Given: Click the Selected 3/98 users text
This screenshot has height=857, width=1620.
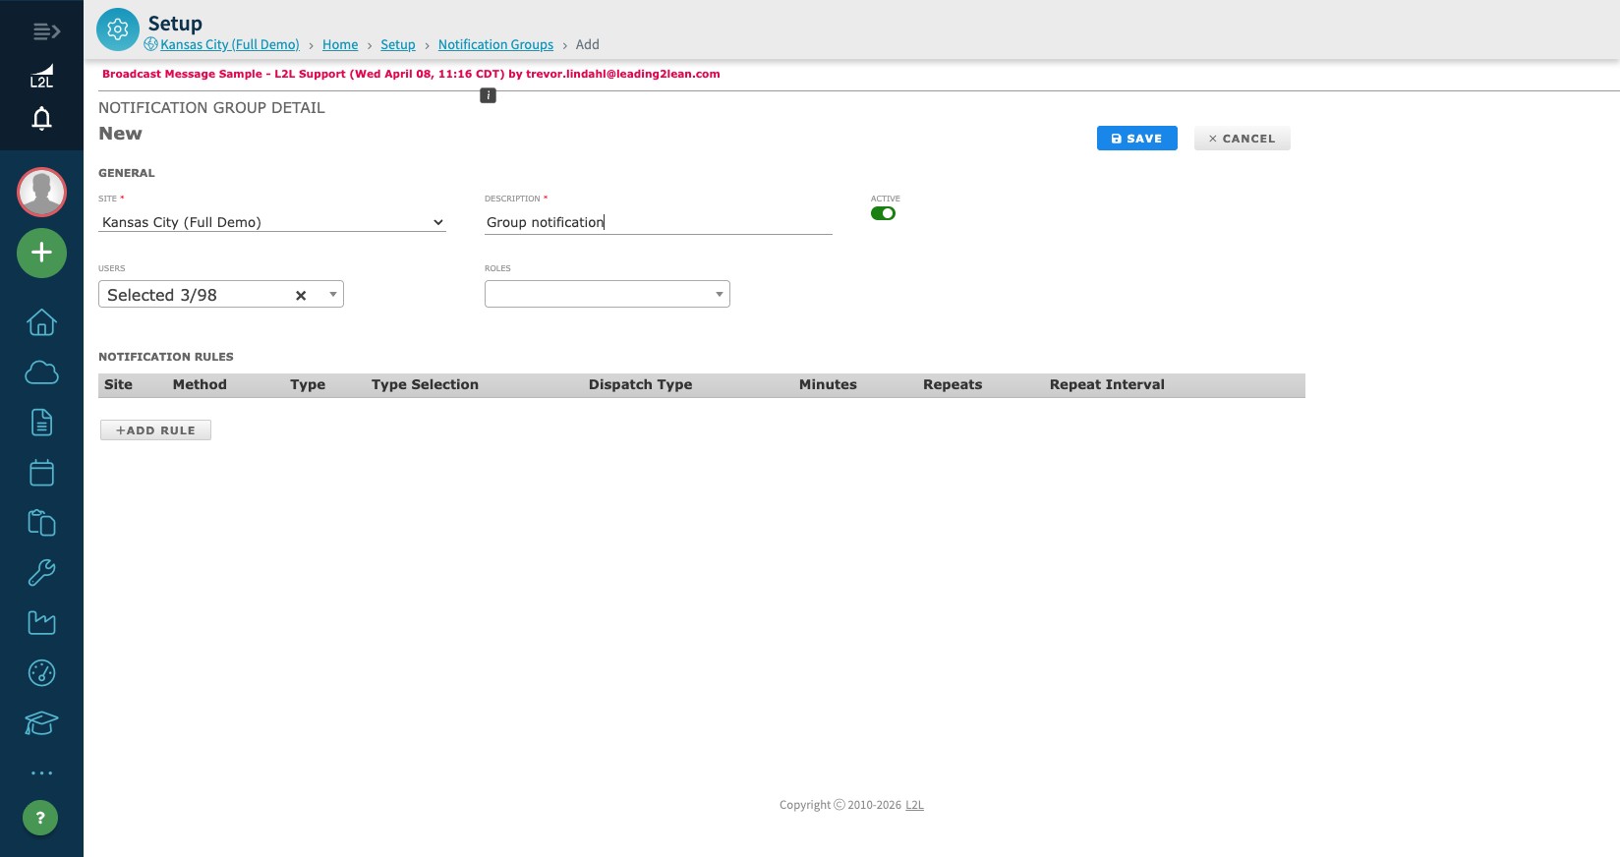Looking at the screenshot, I should [162, 295].
